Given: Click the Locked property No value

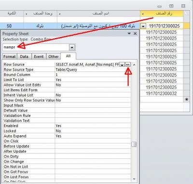Looking at the screenshot, I should [93, 131].
